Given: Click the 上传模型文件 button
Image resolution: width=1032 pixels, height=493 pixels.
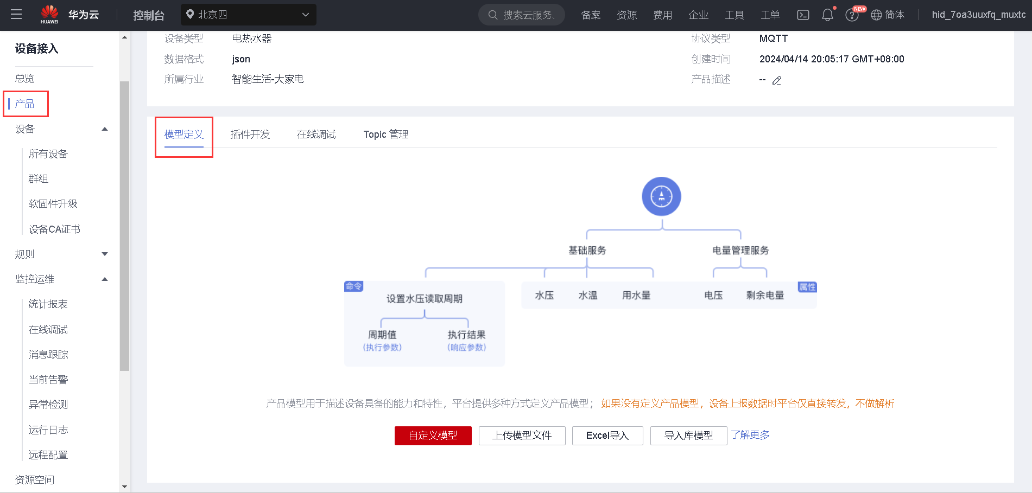Looking at the screenshot, I should 522,436.
